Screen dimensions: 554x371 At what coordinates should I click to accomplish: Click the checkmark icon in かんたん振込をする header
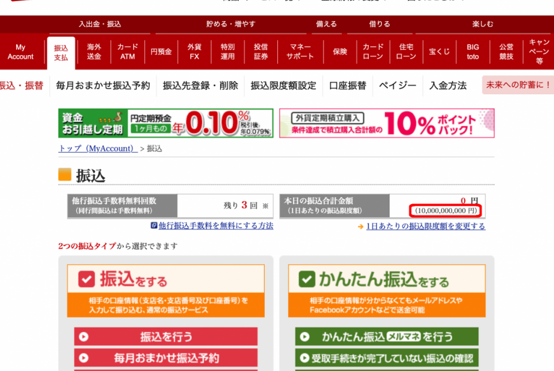tap(307, 279)
